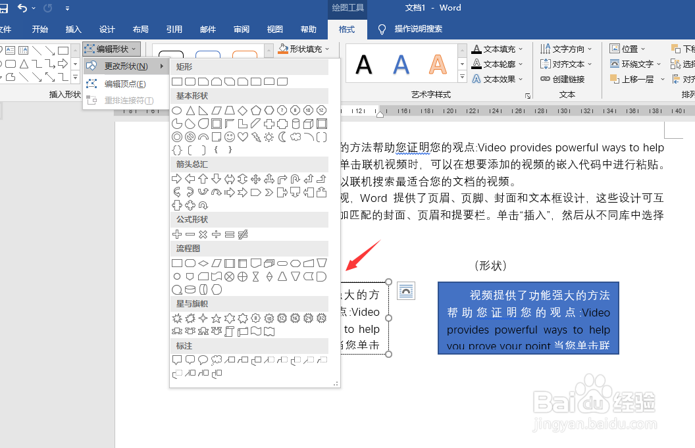Expand the WordArt styles gallery more button

462,77
